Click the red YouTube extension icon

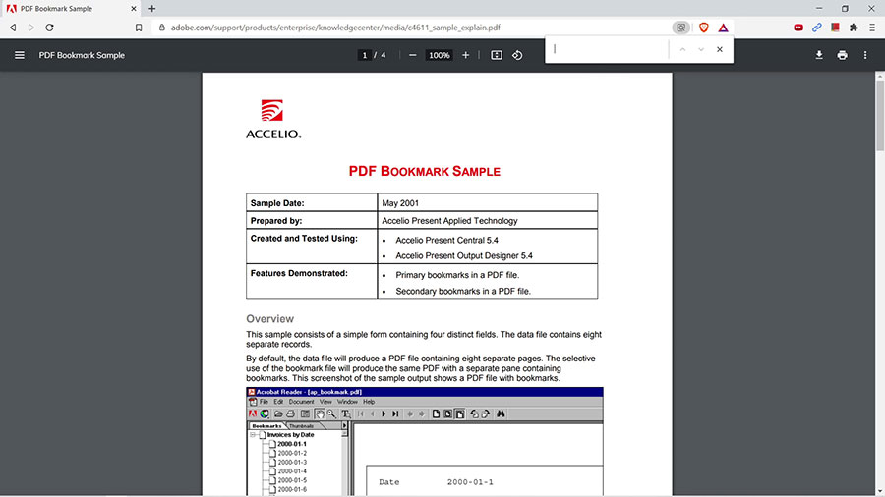[798, 28]
